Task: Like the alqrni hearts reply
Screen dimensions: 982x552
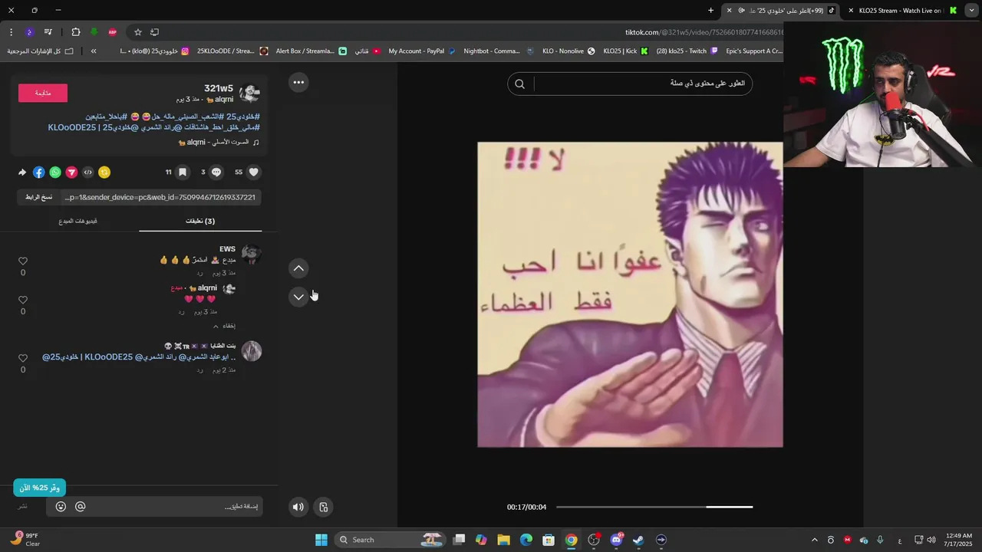Action: coord(23,300)
